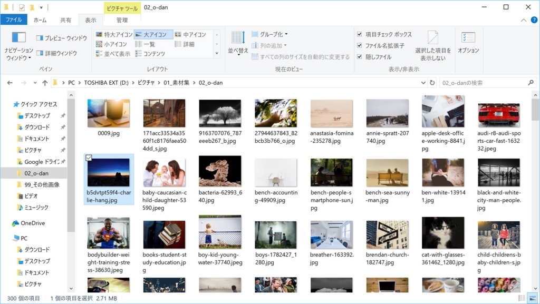Viewport: 540px width, 304px height.
Task: Select Content layout
Action: 150,54
